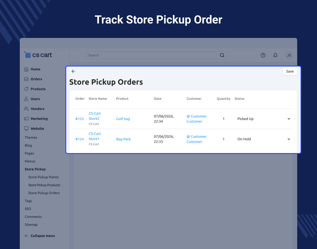The image size is (317, 249).
Task: Click the Save button
Action: point(290,71)
